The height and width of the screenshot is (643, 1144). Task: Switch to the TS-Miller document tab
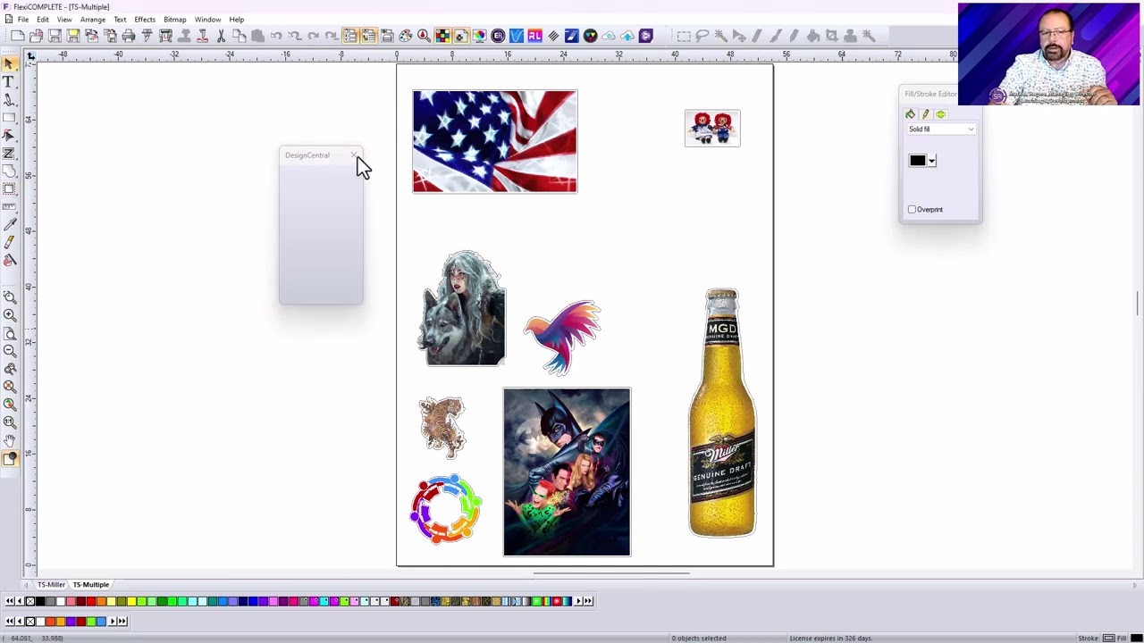click(51, 585)
